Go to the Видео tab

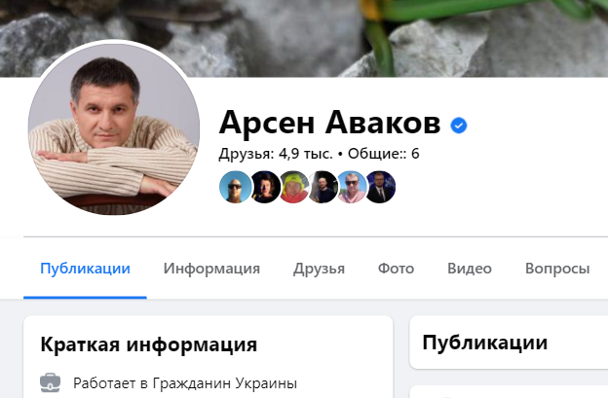pos(470,269)
